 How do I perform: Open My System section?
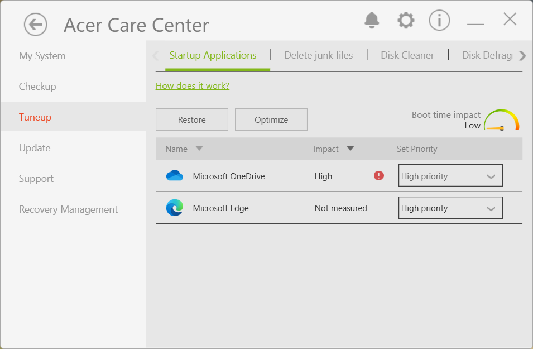42,56
